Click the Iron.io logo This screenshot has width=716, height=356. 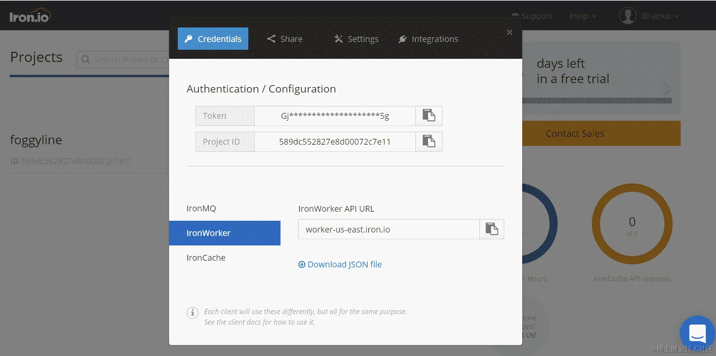(x=30, y=16)
